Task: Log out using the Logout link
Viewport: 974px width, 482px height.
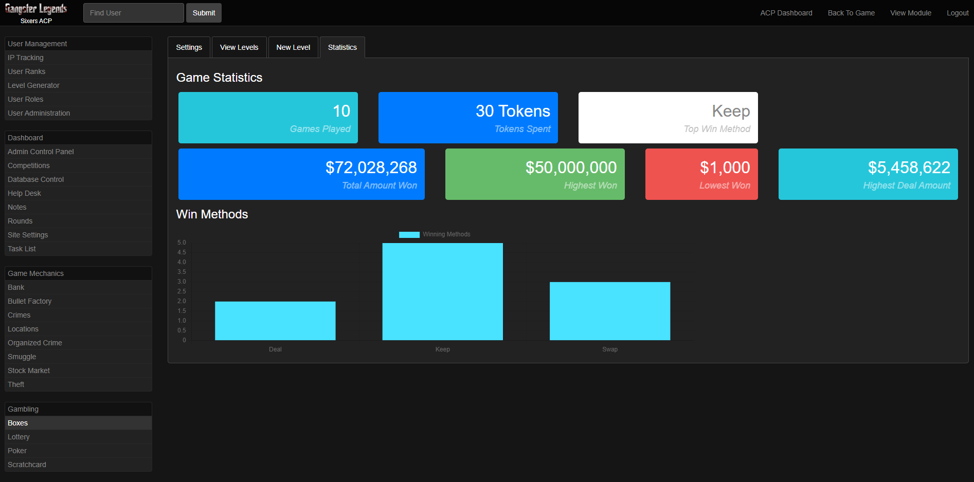Action: coord(957,13)
